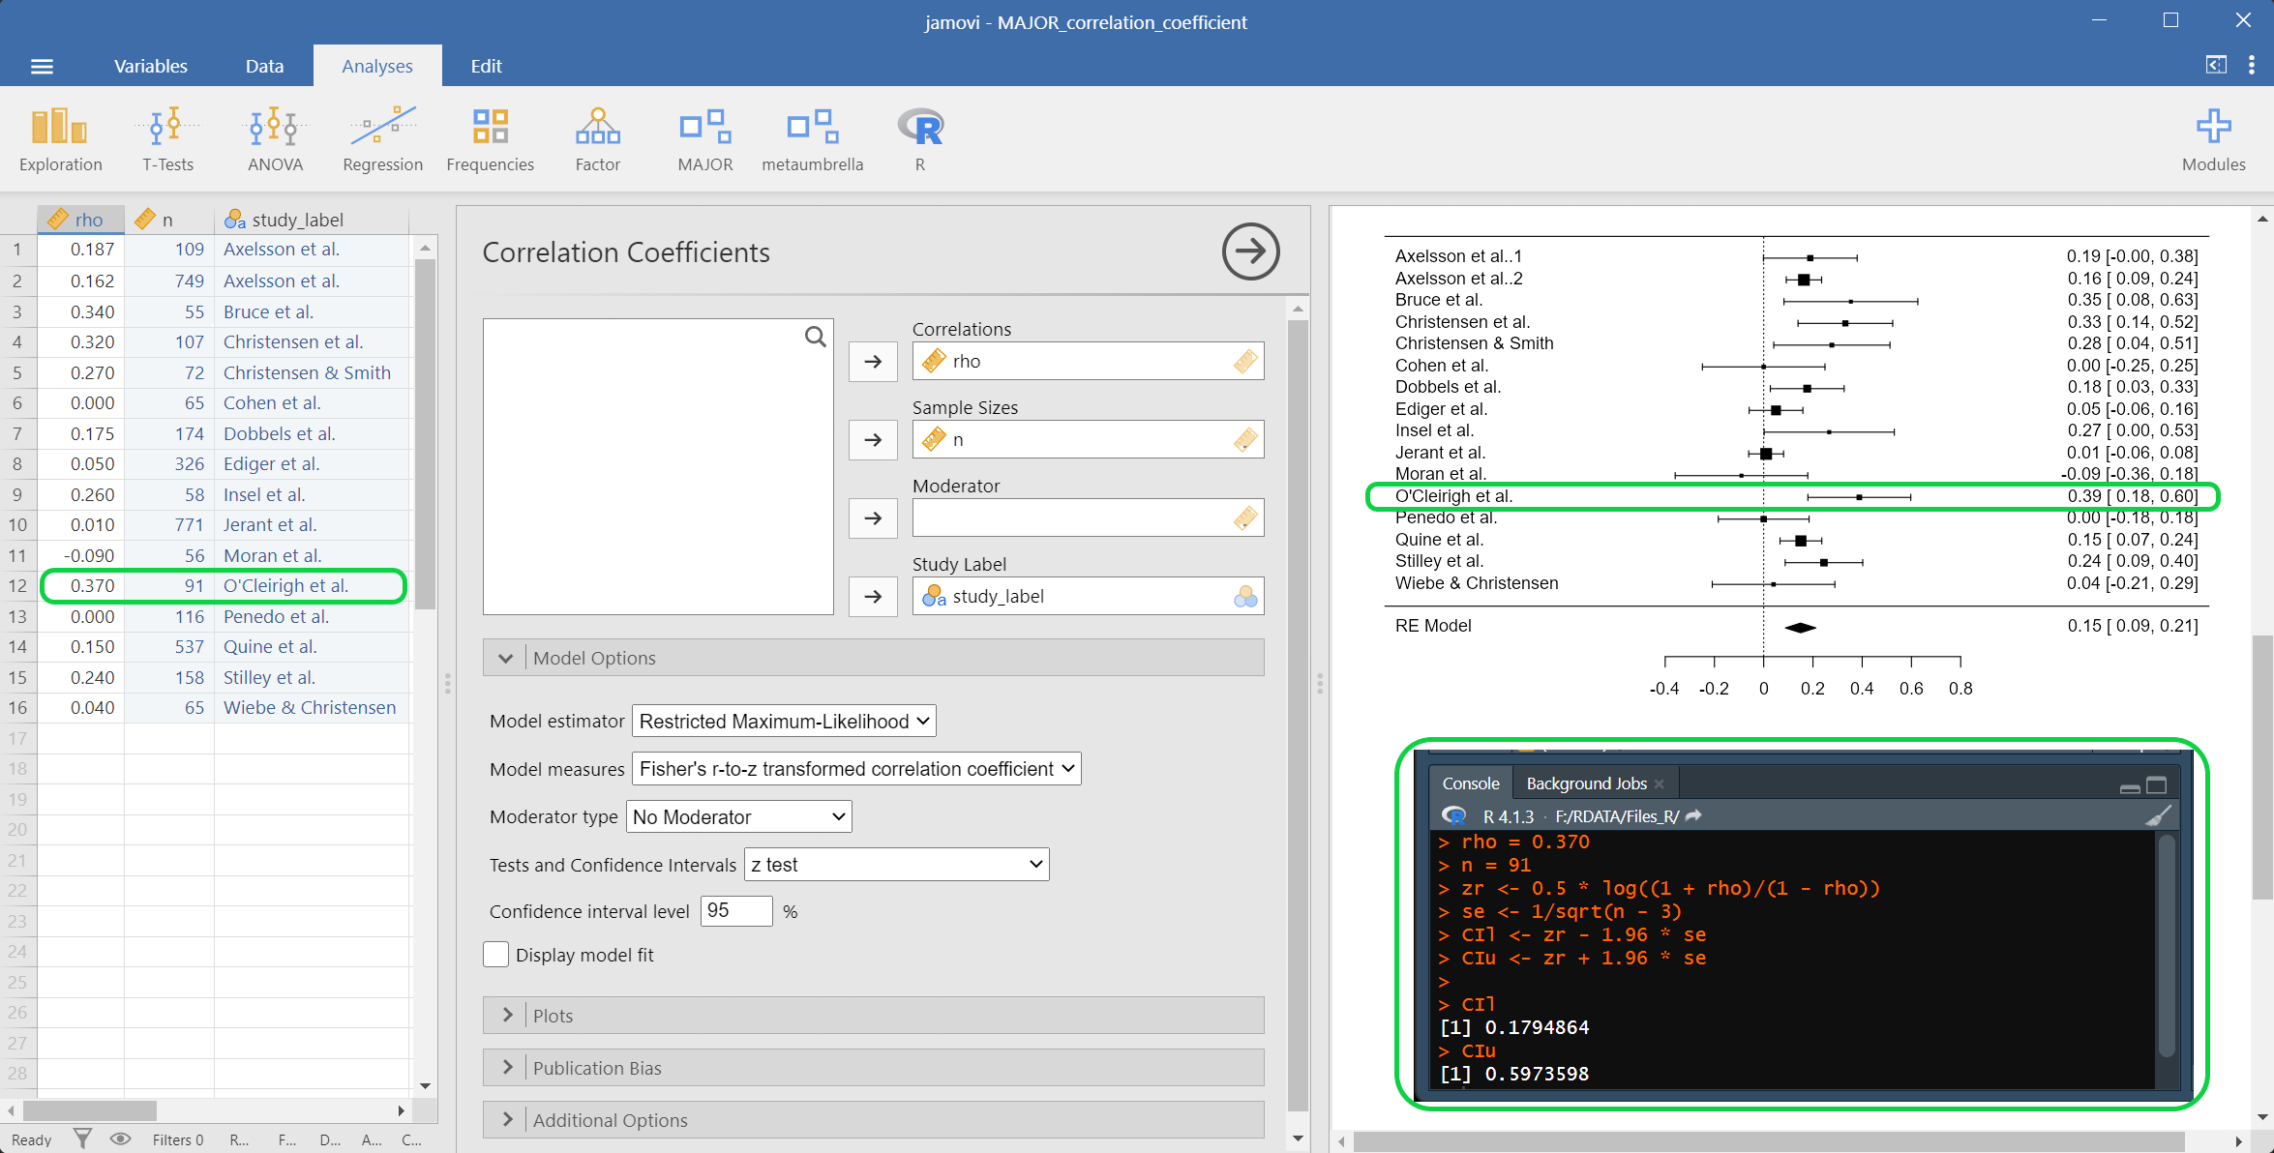The width and height of the screenshot is (2274, 1153).
Task: Click the Confidence interval level field
Action: coord(736,910)
